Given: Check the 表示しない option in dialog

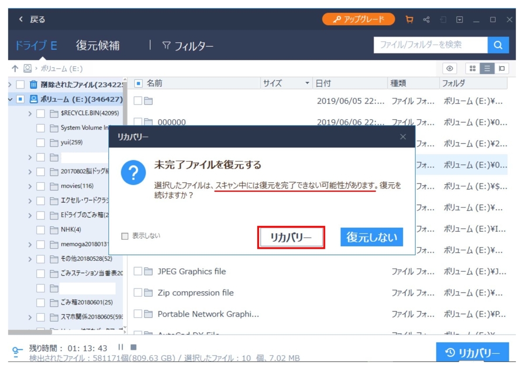Looking at the screenshot, I should point(124,235).
